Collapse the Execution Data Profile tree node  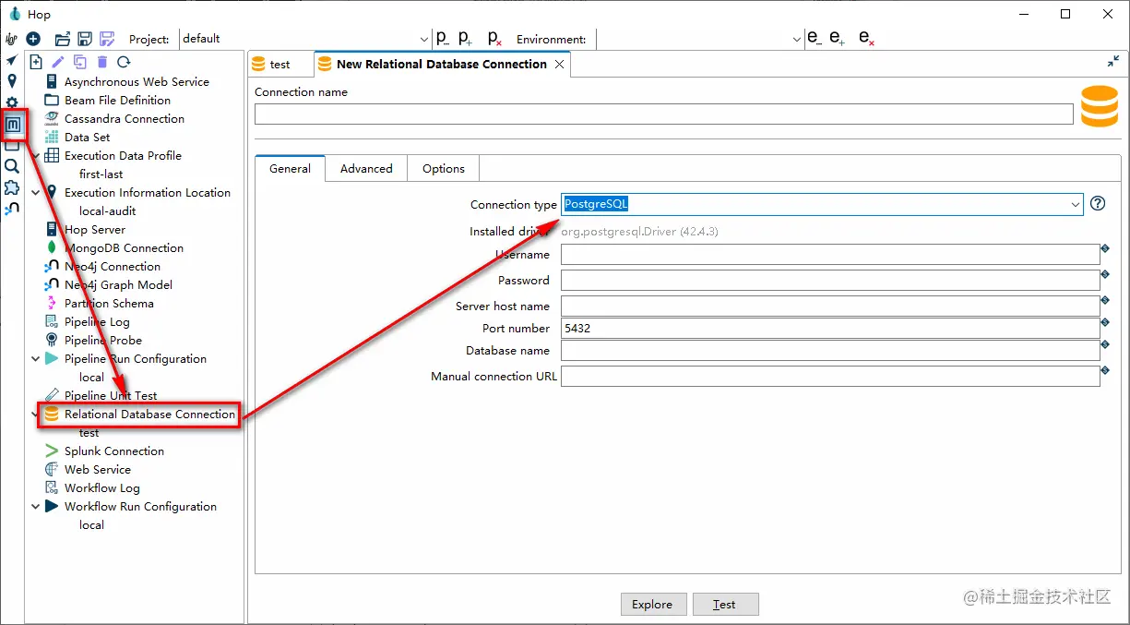tap(36, 156)
